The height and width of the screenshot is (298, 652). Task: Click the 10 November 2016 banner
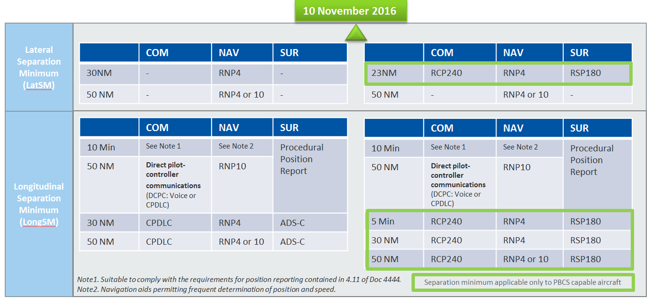pyautogui.click(x=350, y=11)
